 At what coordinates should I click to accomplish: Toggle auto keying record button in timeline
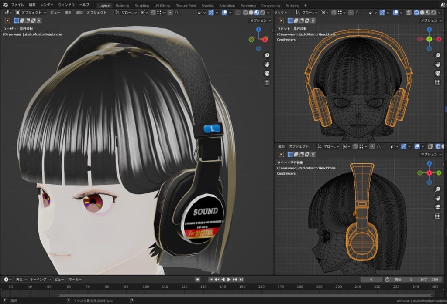pos(197,279)
